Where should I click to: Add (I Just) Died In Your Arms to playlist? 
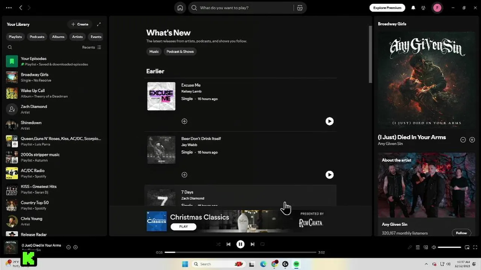tap(472, 140)
